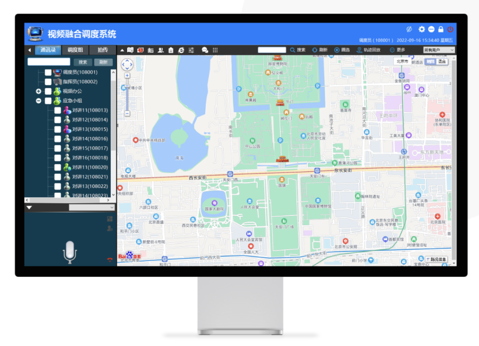This screenshot has width=479, height=346.
Task: Switch to the 调度组 tab
Action: click(x=74, y=50)
